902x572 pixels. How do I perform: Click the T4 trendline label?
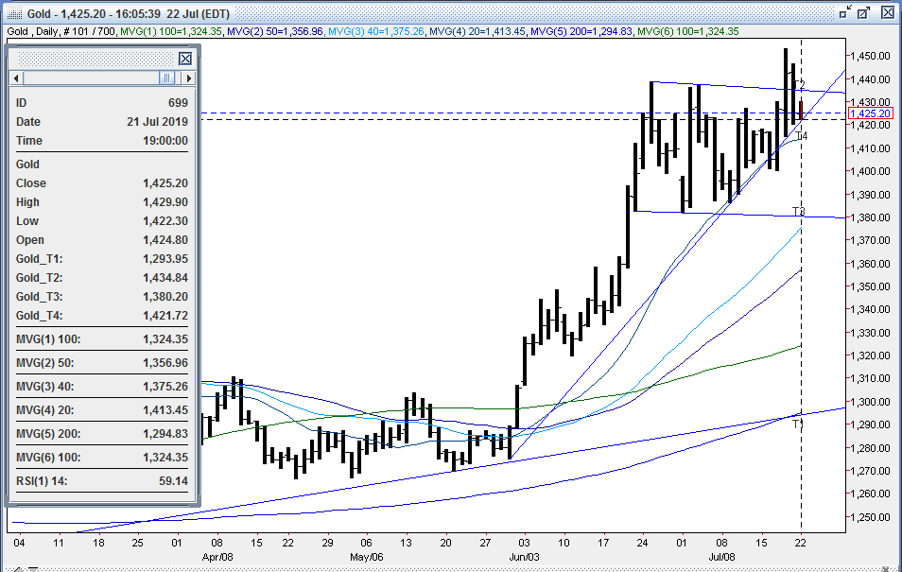[x=802, y=136]
